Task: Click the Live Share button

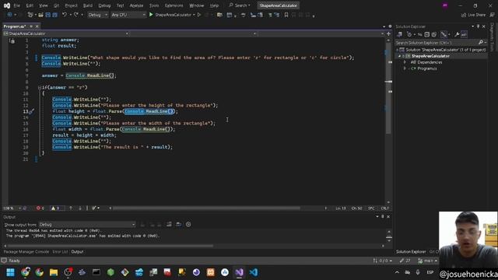Action: tap(473, 15)
